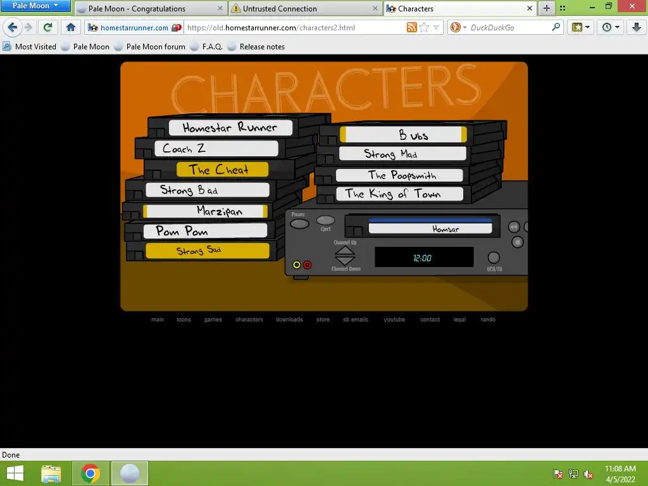Screen dimensions: 648x486
Task: Close the Untrusted Connection tab
Action: [375, 8]
